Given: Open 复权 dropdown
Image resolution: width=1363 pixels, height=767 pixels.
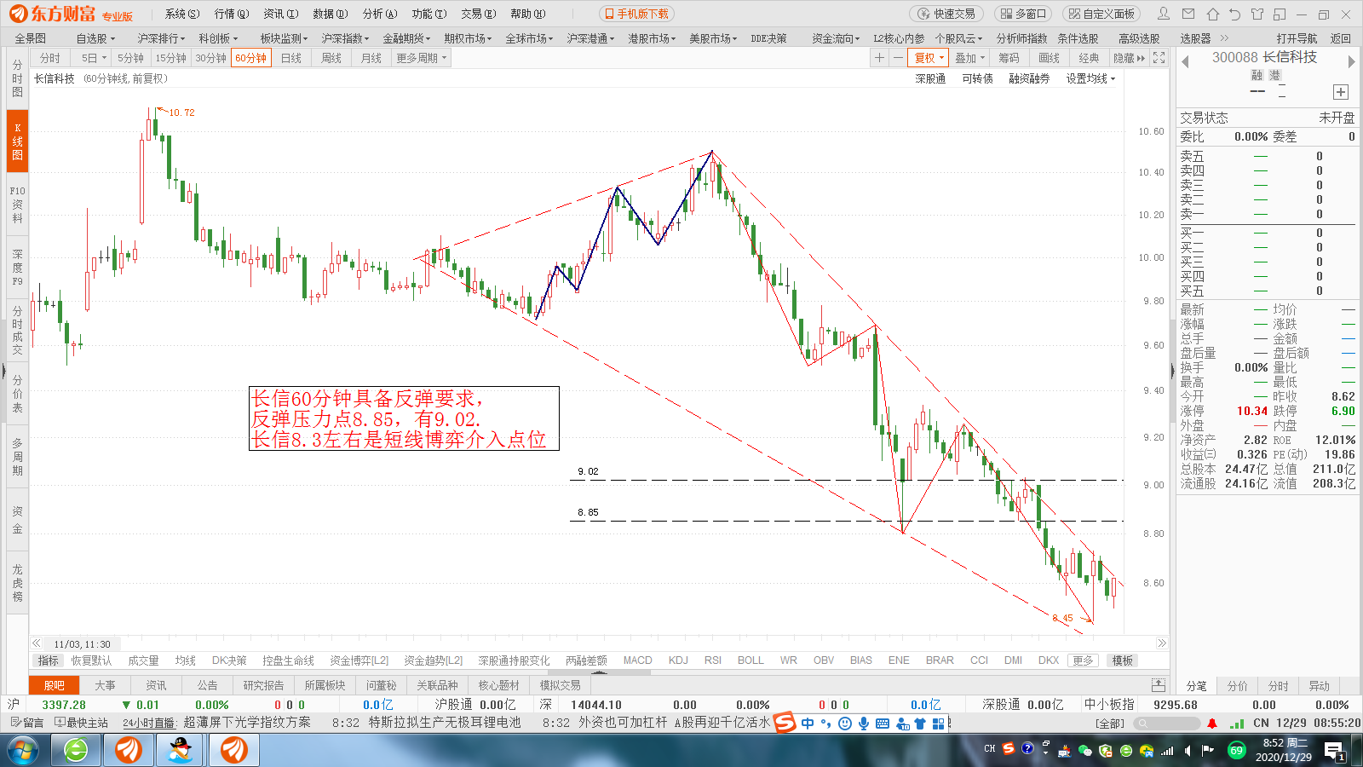Looking at the screenshot, I should click(929, 58).
